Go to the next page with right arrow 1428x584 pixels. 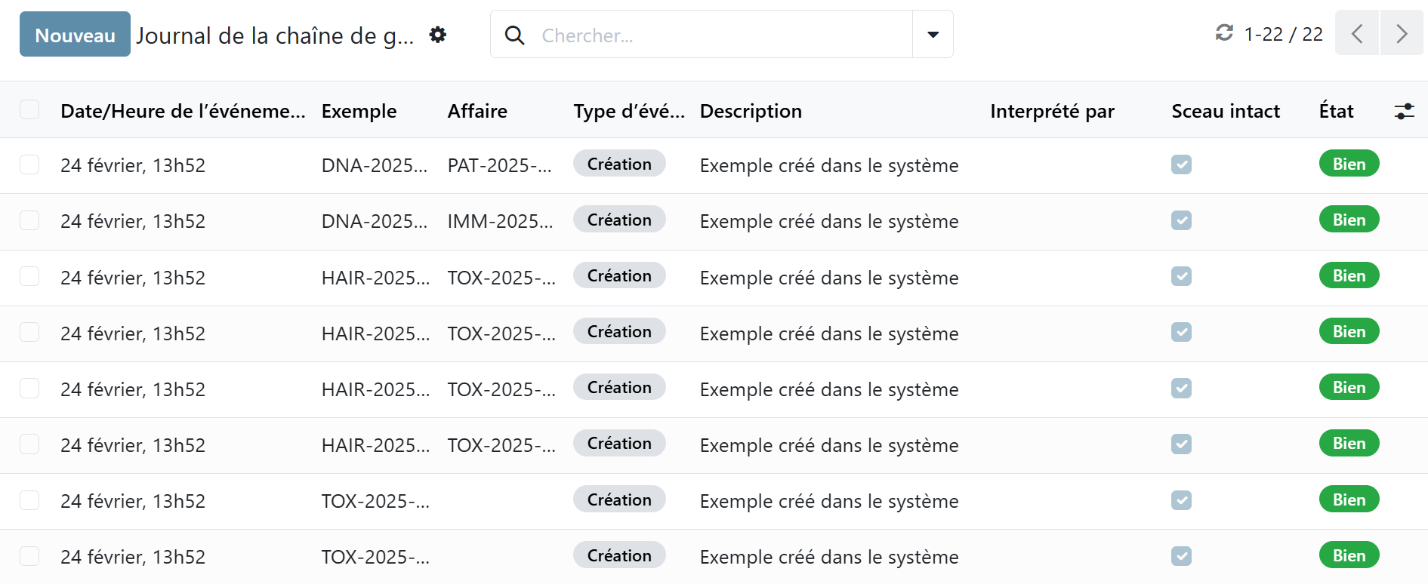tap(1402, 34)
